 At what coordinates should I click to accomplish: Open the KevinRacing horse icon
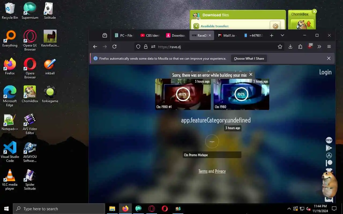click(50, 39)
